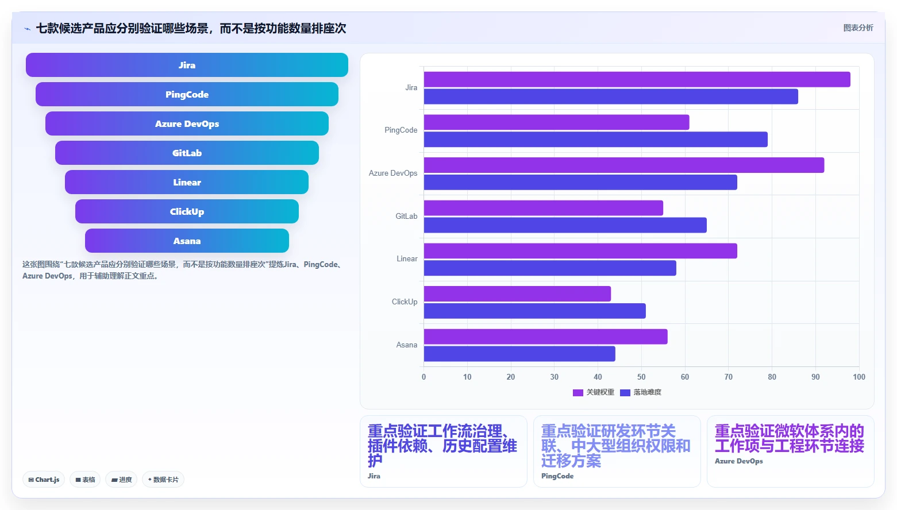The width and height of the screenshot is (897, 510).
Task: Select the Asana funnel stage
Action: (x=187, y=241)
